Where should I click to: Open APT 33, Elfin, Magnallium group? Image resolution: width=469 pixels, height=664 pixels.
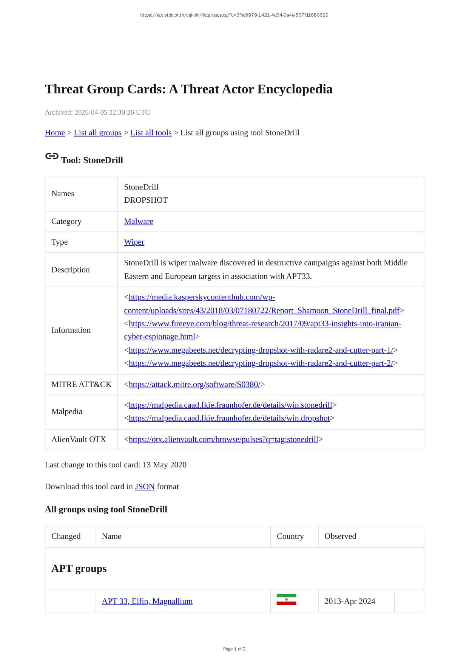[x=147, y=601]
